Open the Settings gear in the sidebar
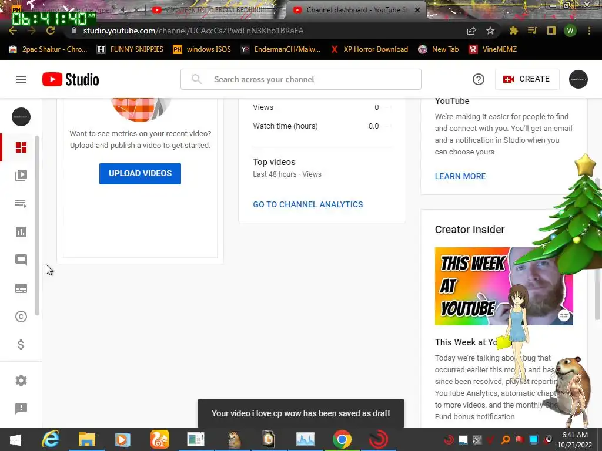Image resolution: width=602 pixels, height=451 pixels. [x=21, y=381]
